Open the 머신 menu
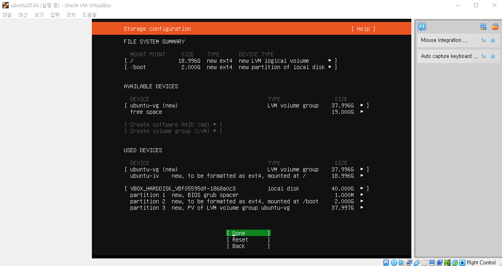This screenshot has height=266, width=502. (x=23, y=15)
